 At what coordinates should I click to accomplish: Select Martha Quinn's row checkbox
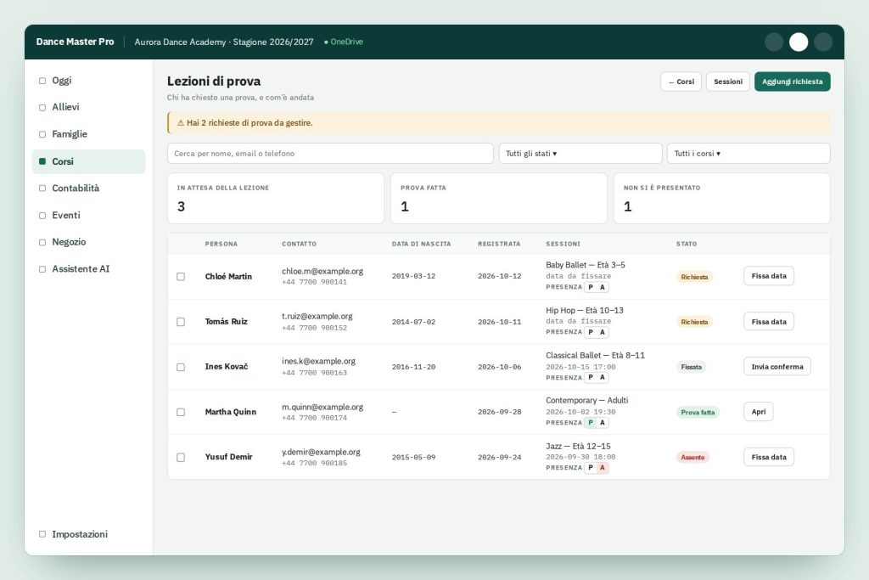click(x=181, y=412)
